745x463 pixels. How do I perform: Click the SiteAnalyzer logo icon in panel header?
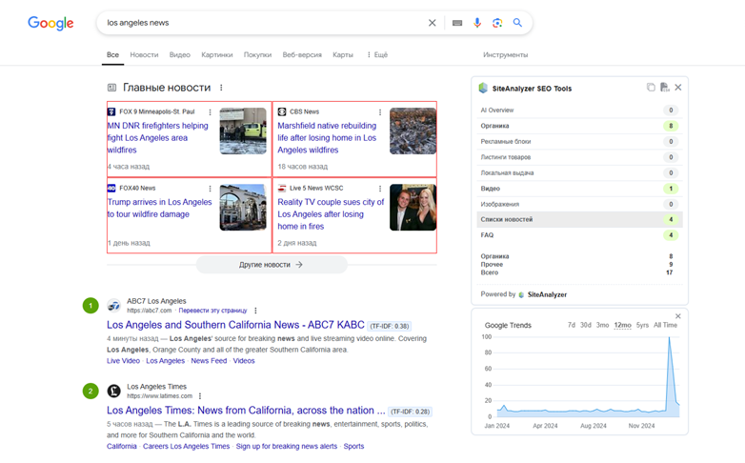pyautogui.click(x=483, y=88)
